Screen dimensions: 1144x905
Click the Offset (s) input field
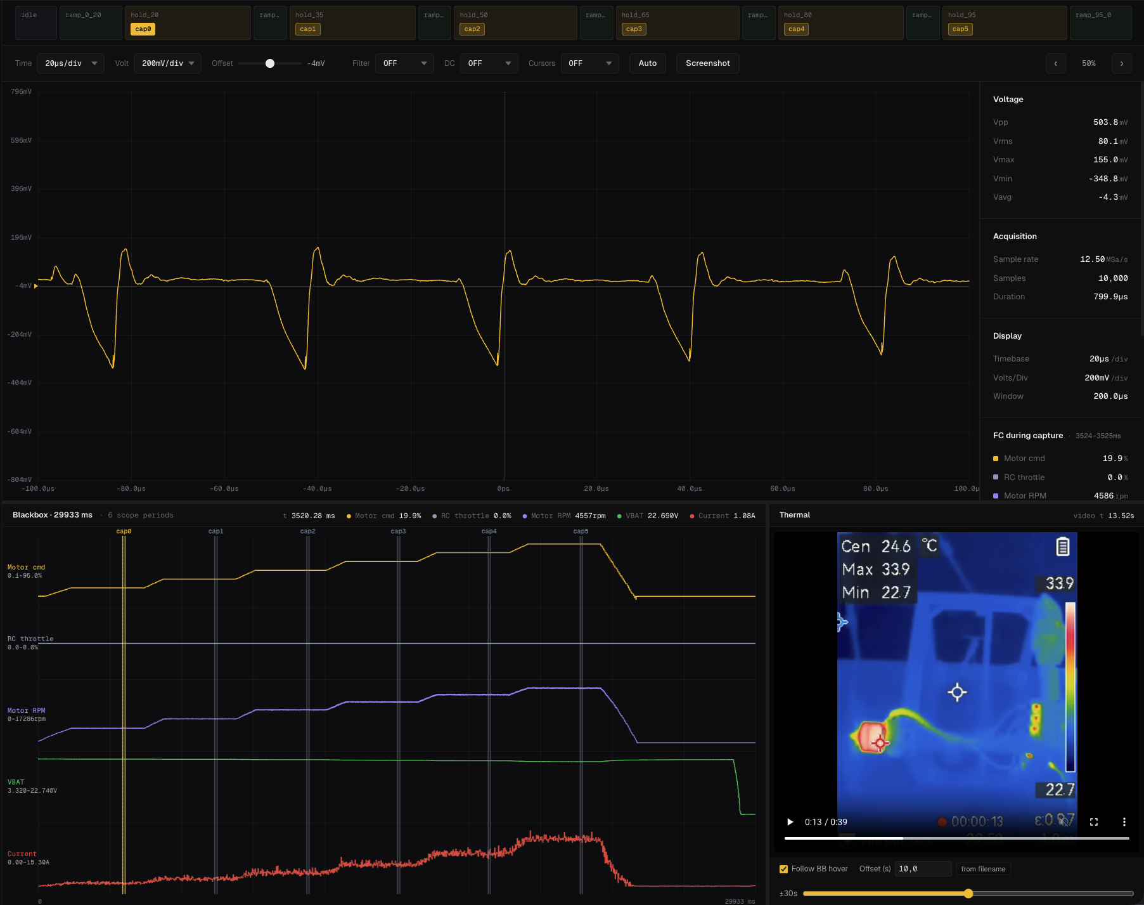923,869
